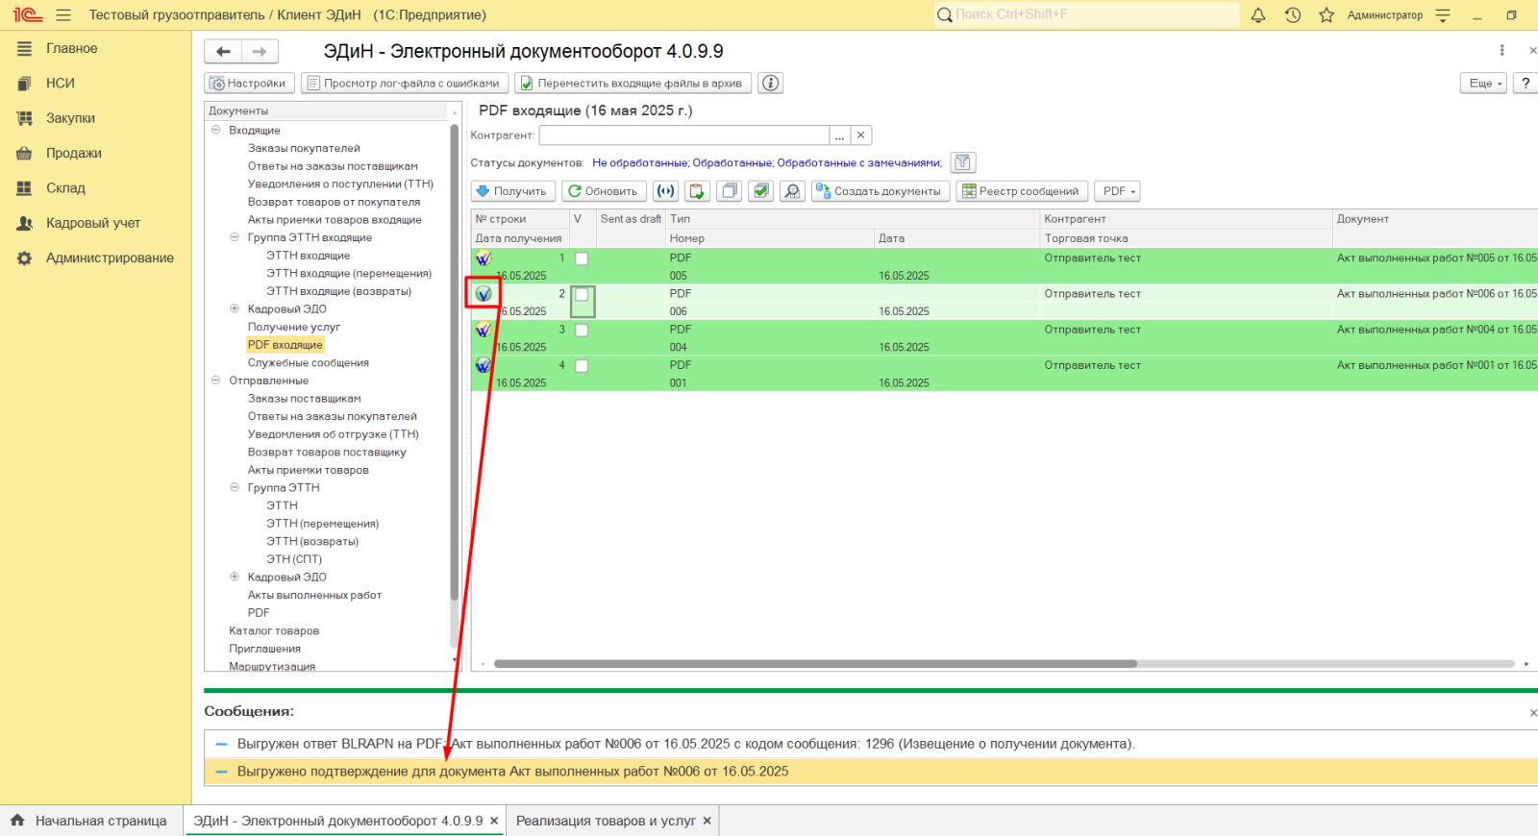
Task: Toggle checkbox in row 1 (PDF 005)
Action: pyautogui.click(x=582, y=259)
